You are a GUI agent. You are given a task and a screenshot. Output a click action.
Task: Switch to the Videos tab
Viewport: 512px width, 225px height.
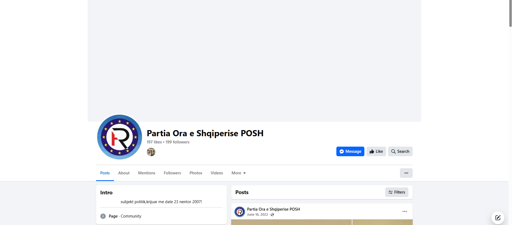tap(217, 173)
